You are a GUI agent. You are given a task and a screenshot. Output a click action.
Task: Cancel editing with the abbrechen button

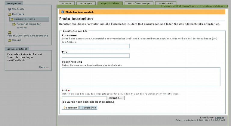(88, 107)
